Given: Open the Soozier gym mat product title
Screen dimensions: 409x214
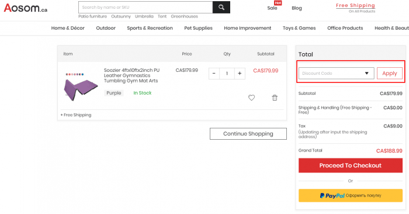Looking at the screenshot, I should [x=131, y=75].
